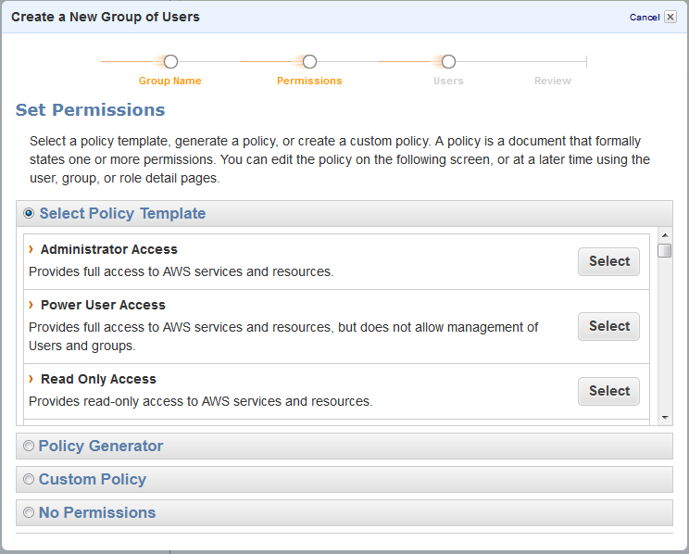Viewport: 689px width, 554px height.
Task: Click the Group Name step circle
Action: (170, 62)
